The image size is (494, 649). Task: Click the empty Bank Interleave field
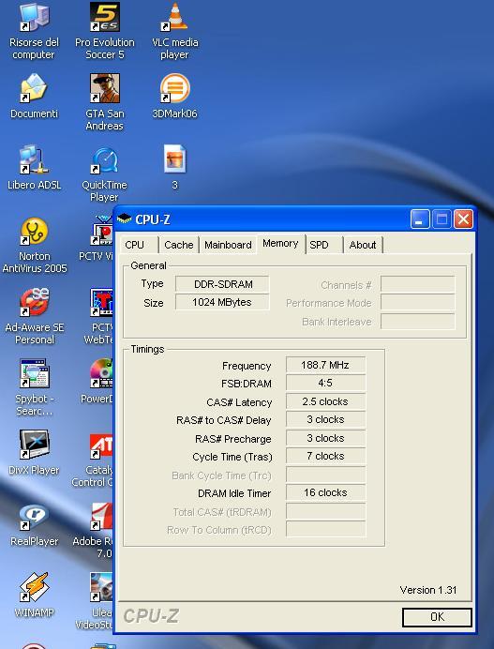tap(418, 322)
